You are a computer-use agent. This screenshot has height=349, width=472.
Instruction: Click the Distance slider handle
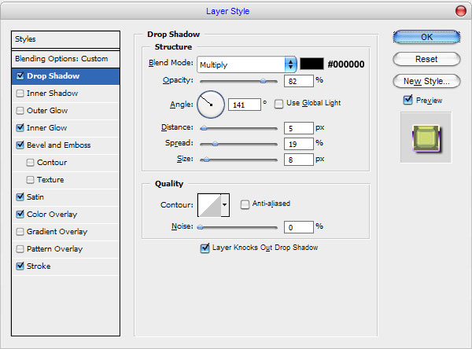coord(204,128)
